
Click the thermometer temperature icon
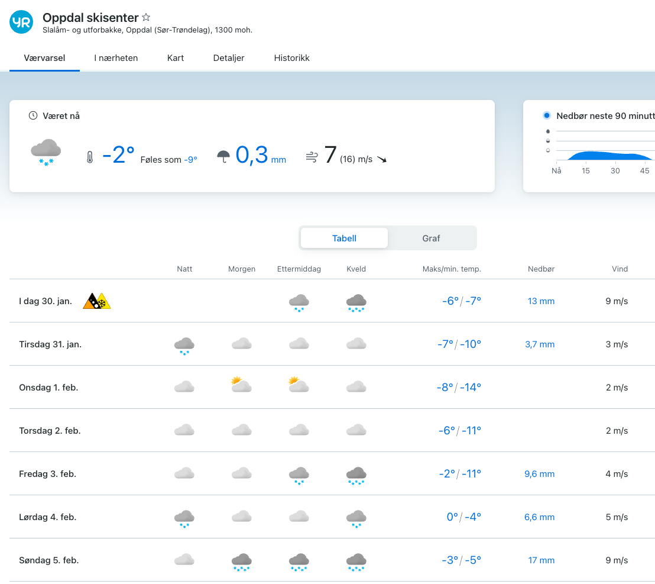[x=90, y=157]
